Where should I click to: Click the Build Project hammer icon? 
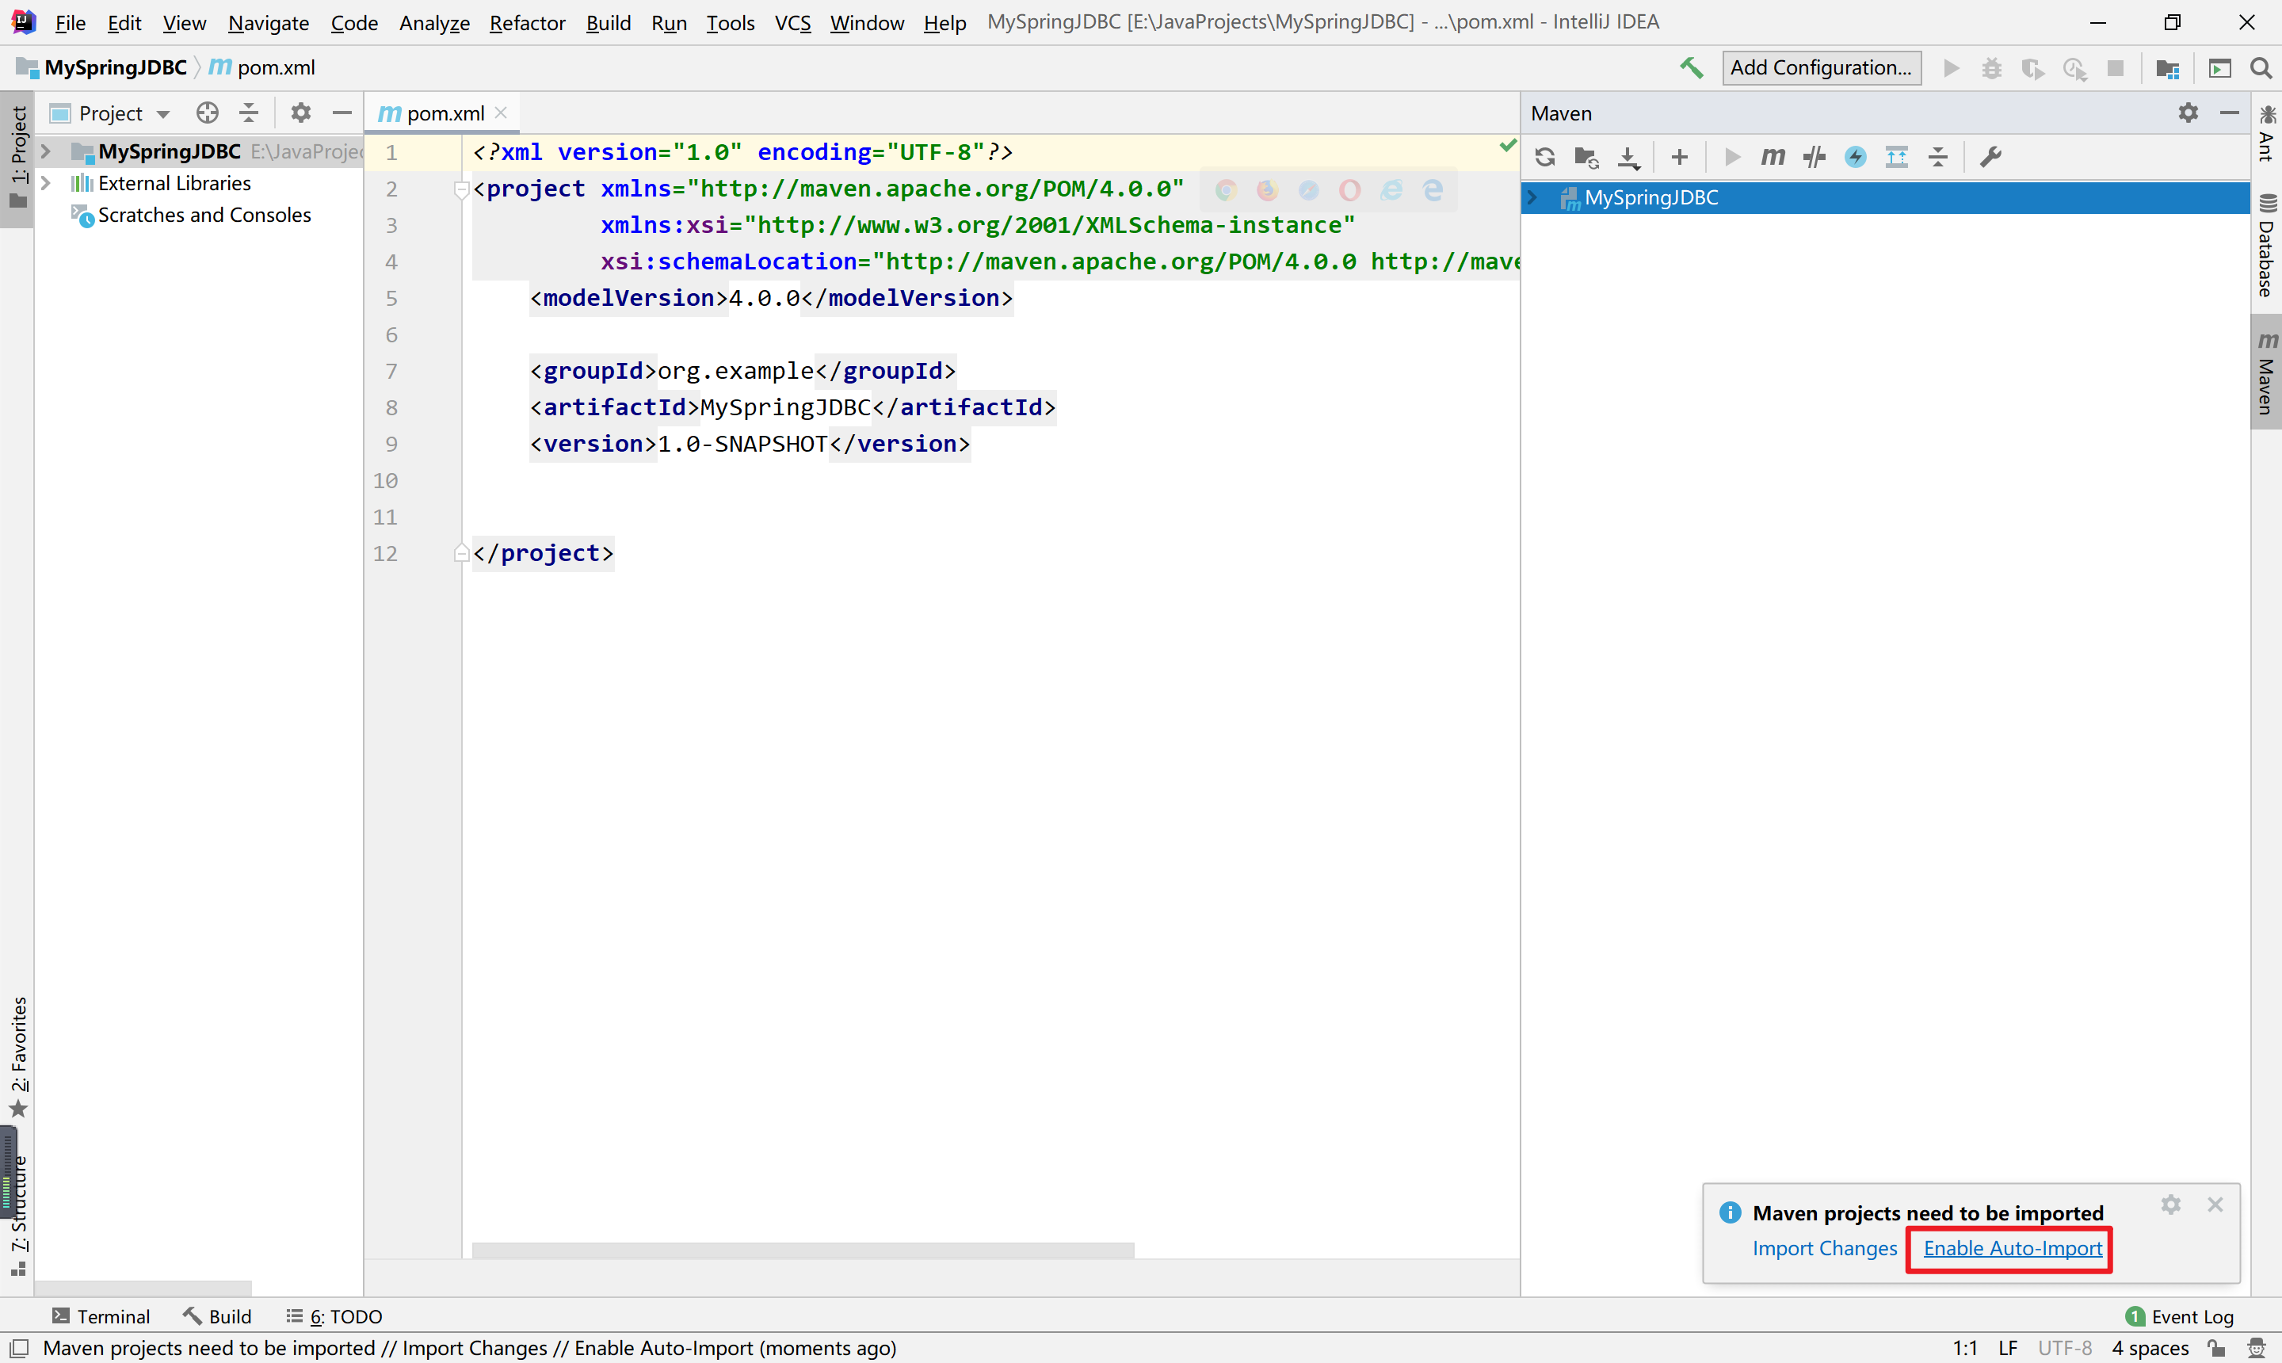(x=1692, y=67)
